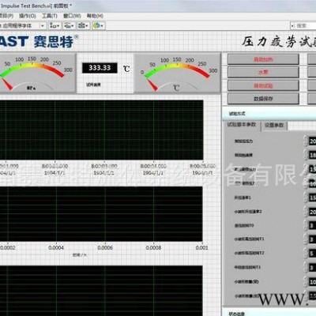Click the top red-labeled start button
The image size is (316, 316).
click(263, 59)
